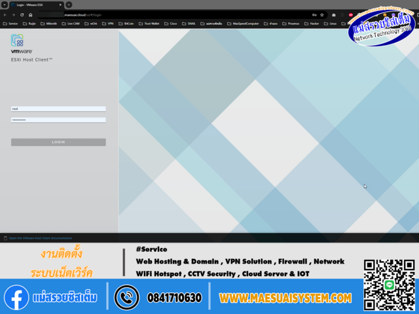Go back using the browser back arrow
The image size is (419, 314).
click(x=5, y=15)
